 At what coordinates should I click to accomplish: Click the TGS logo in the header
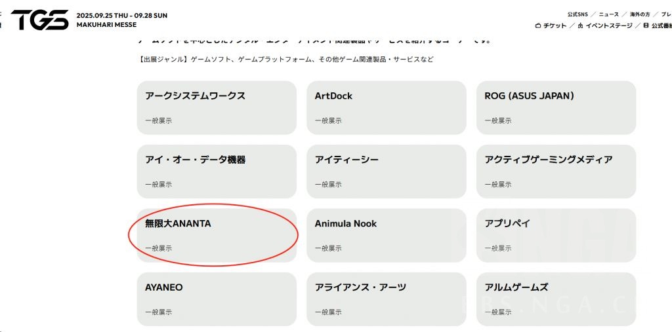coord(39,20)
